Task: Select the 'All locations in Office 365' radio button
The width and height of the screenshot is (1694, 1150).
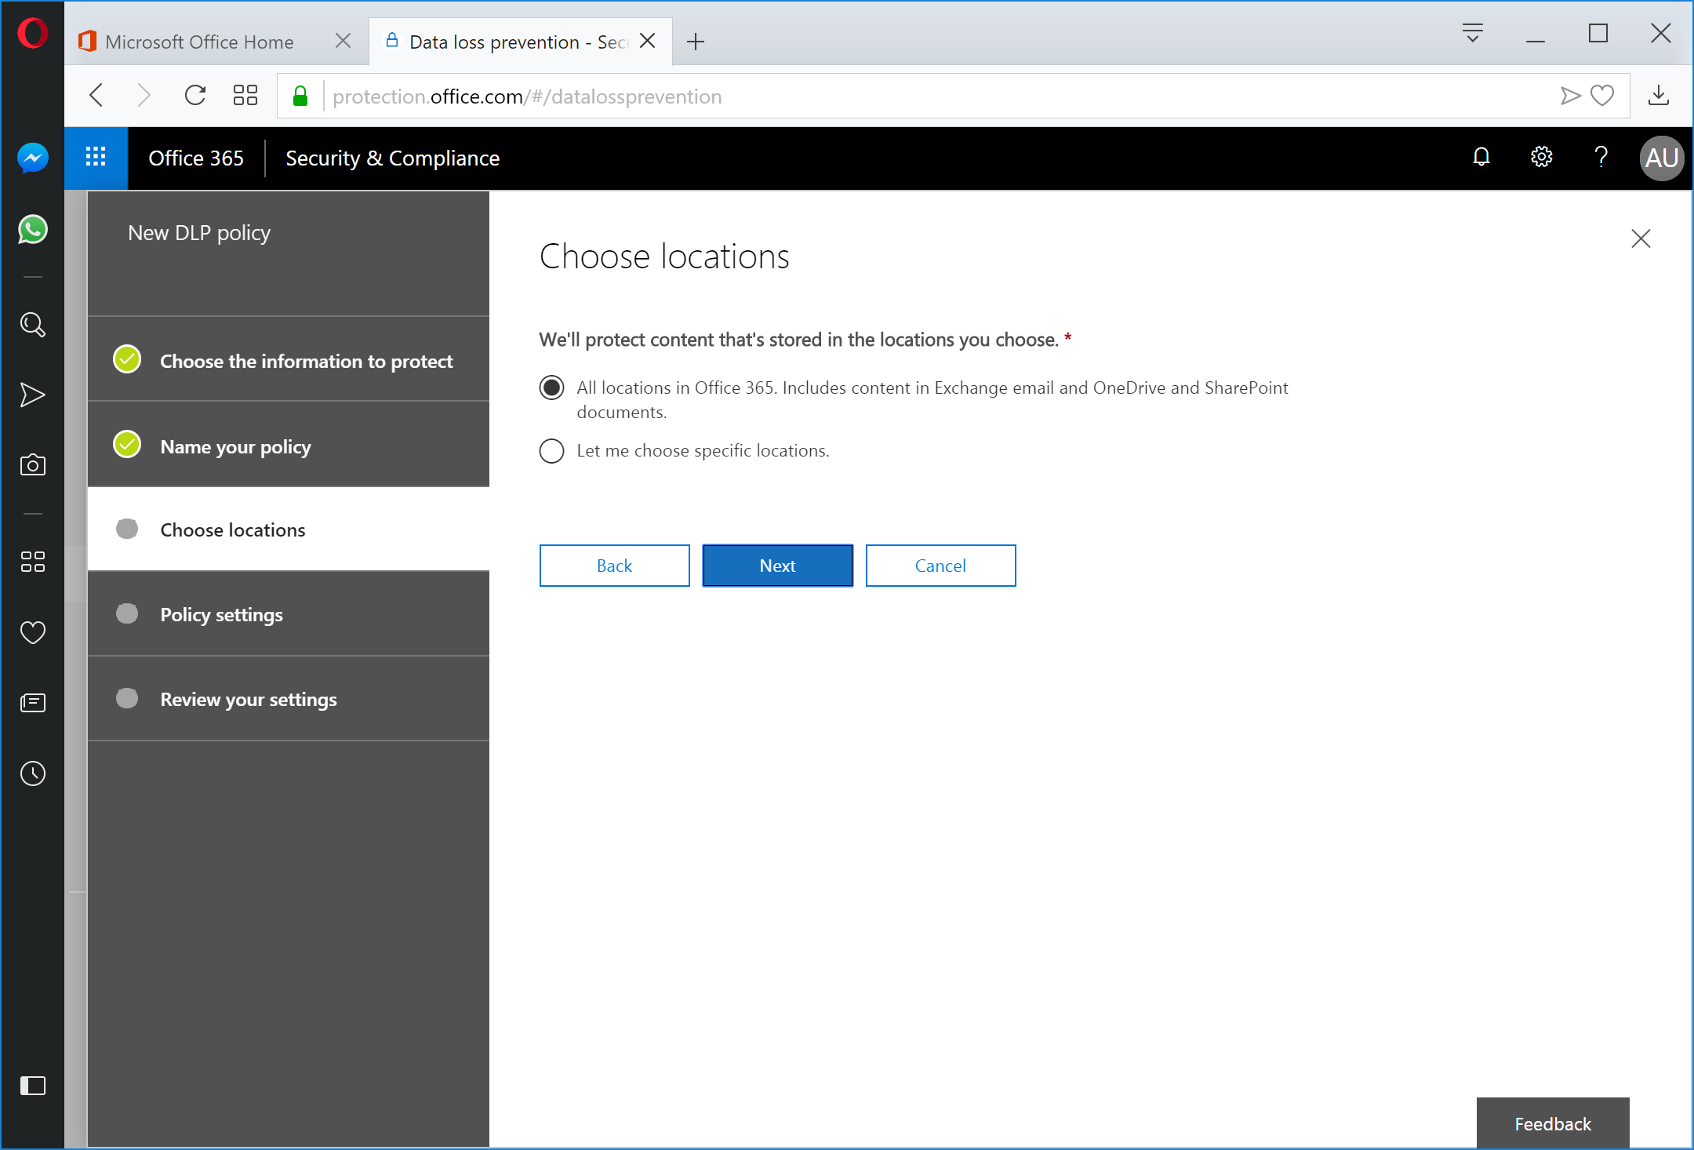Action: click(551, 387)
